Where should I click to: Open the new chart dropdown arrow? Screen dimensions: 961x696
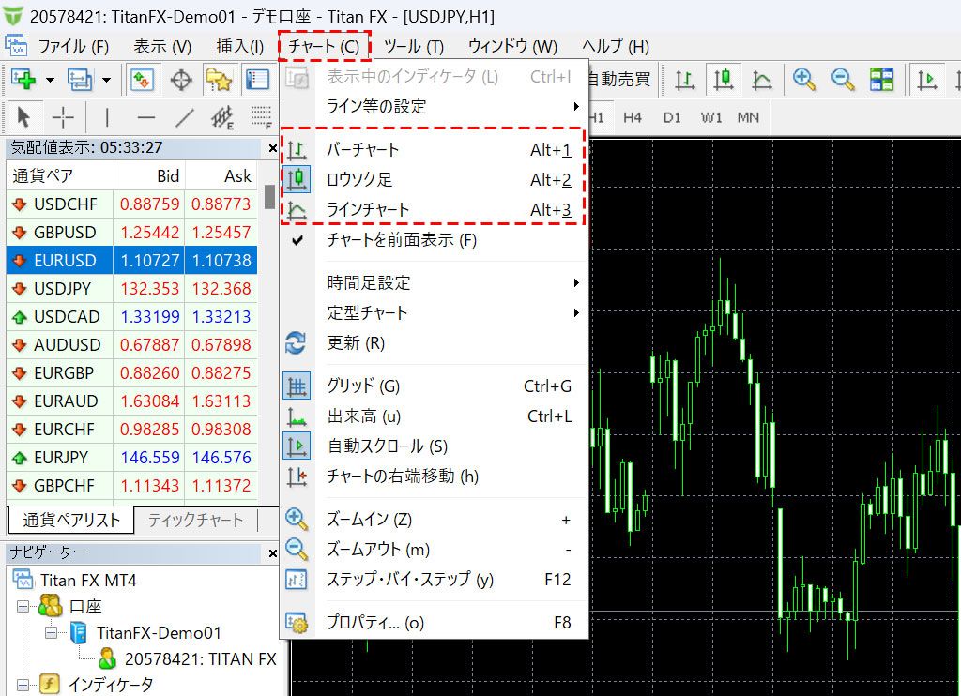[50, 80]
